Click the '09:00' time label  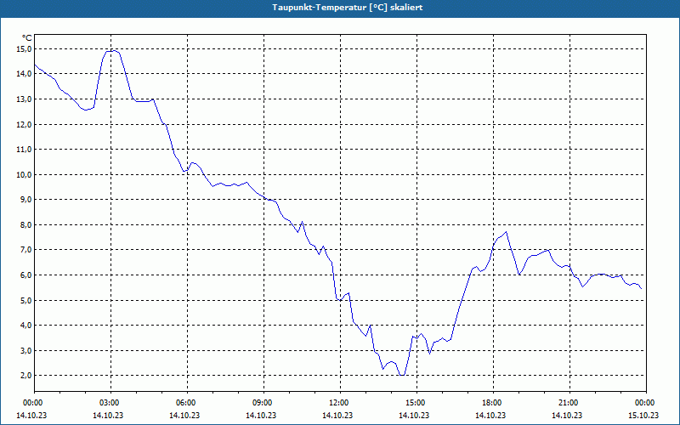(263, 403)
